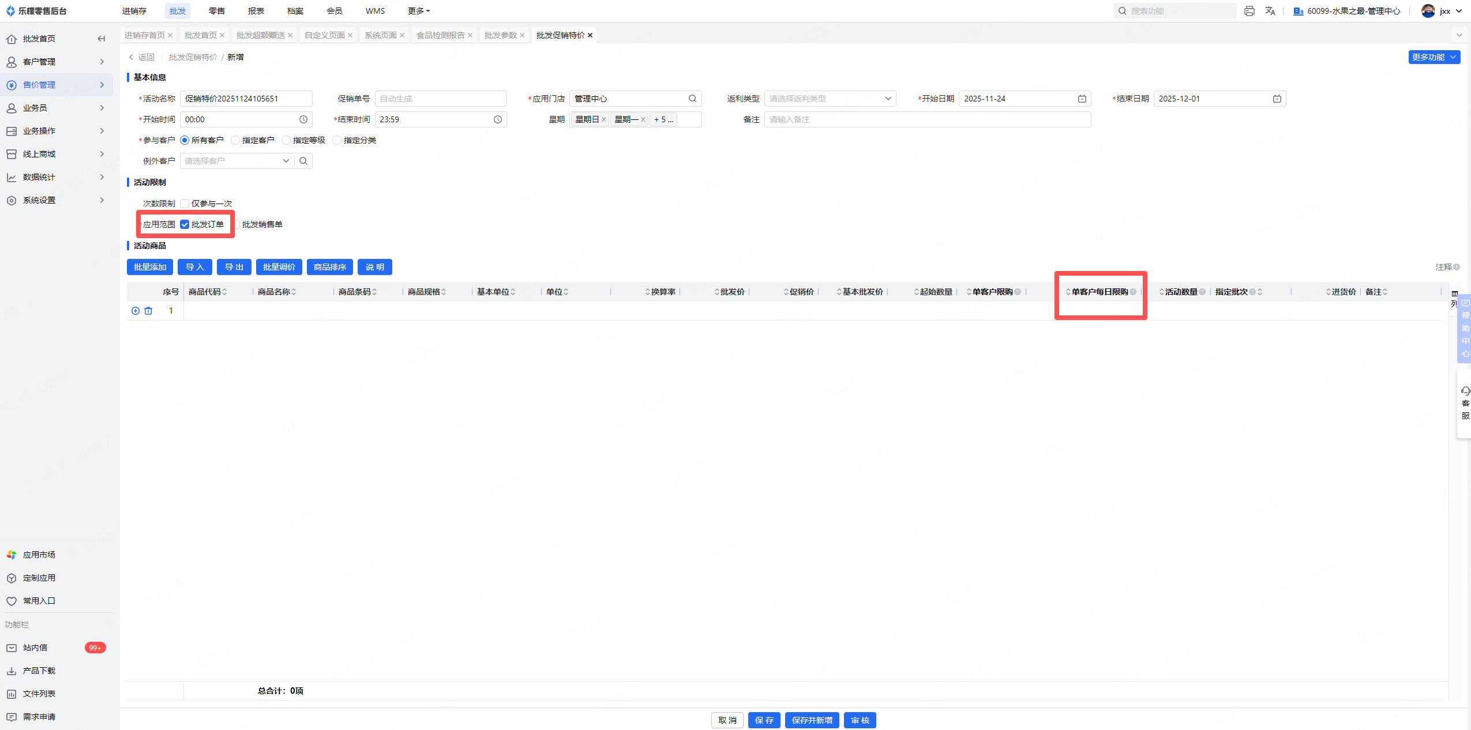The image size is (1471, 730).
Task: Click the printer icon in top bar
Action: pos(1249,11)
